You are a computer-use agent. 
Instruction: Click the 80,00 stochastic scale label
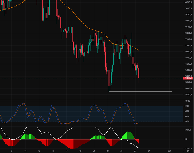(187, 106)
